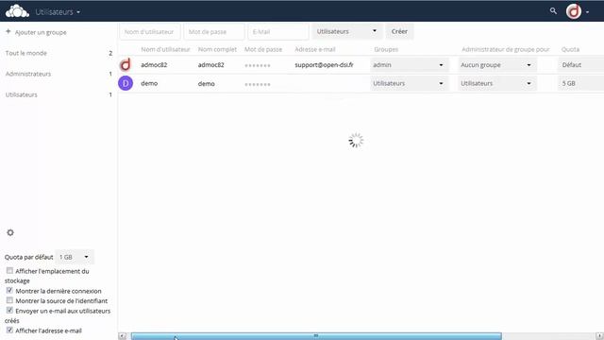This screenshot has height=340, width=604.
Task: Click the settings gear icon
Action: pos(10,232)
